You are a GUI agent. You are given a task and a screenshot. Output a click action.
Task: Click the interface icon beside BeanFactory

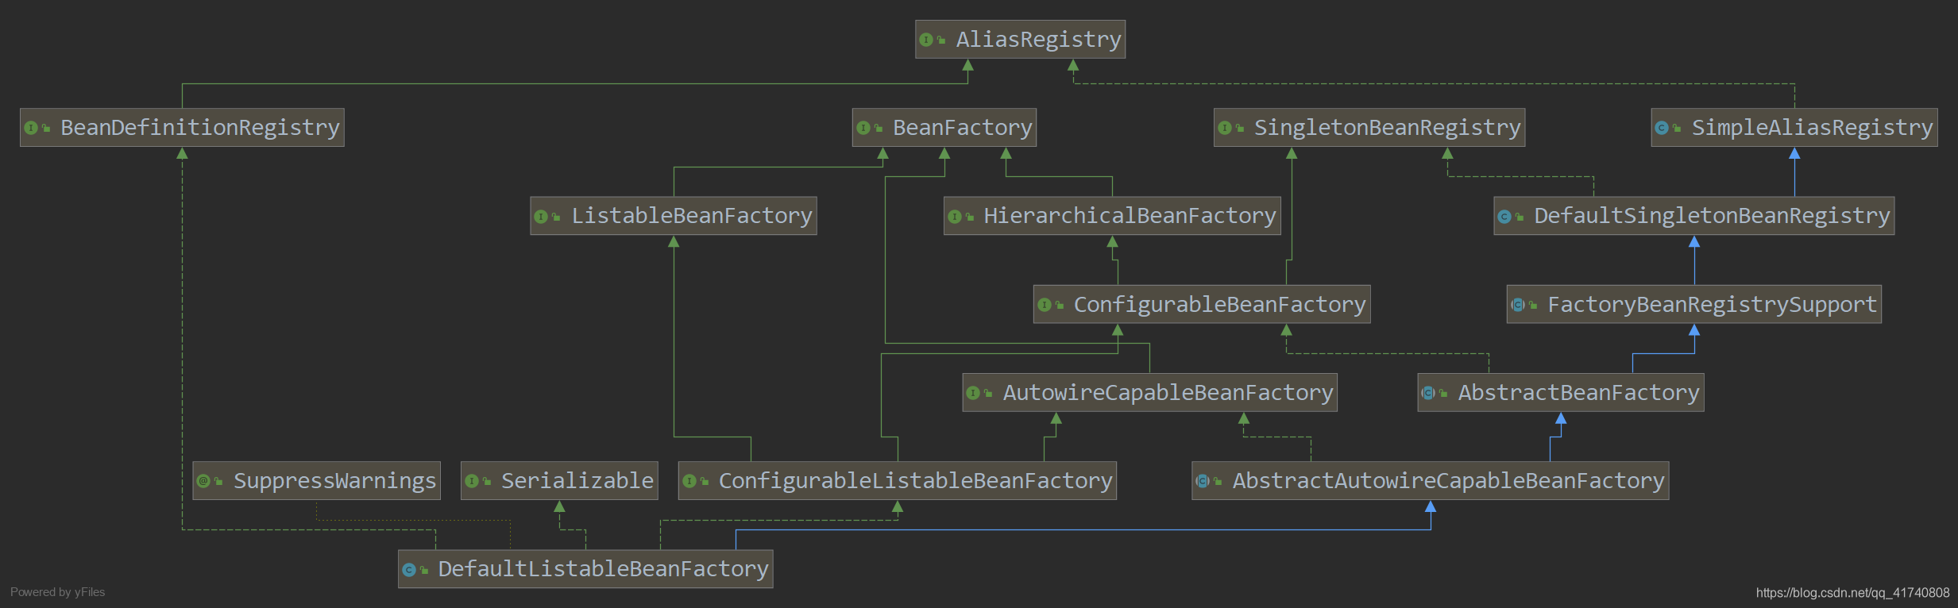(x=863, y=128)
